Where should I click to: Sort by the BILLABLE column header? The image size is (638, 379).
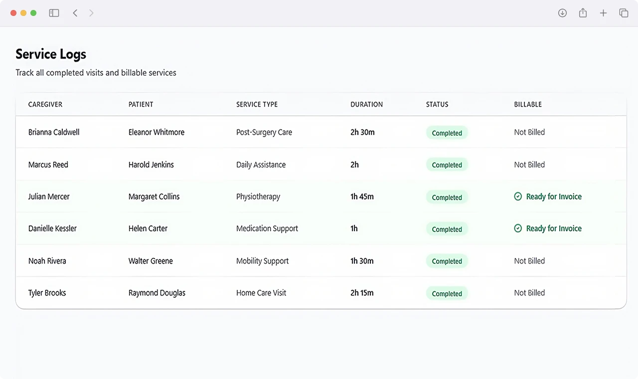tap(528, 104)
